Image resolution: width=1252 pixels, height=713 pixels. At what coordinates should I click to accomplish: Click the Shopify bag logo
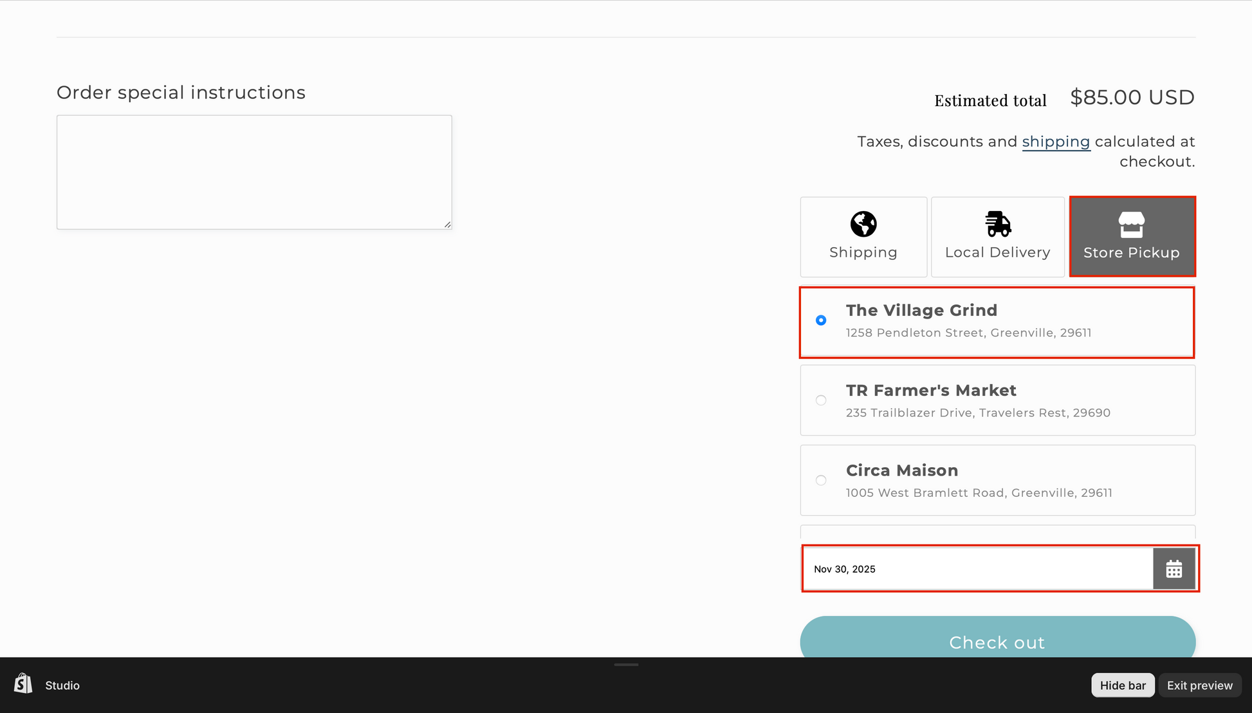[x=23, y=684]
